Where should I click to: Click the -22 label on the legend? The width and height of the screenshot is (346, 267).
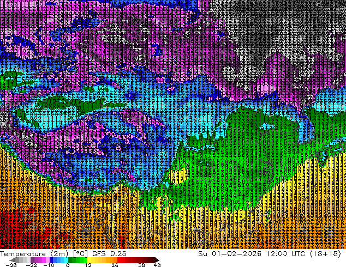pyautogui.click(x=32, y=265)
